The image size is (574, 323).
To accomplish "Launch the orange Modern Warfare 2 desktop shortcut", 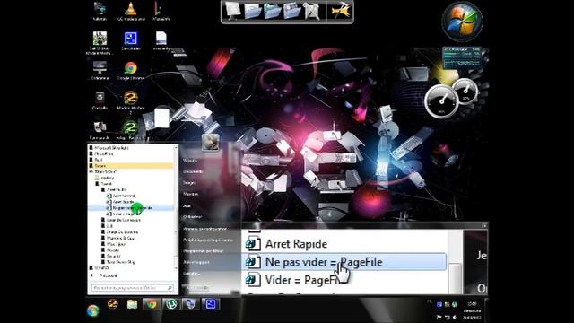I will [130, 101].
